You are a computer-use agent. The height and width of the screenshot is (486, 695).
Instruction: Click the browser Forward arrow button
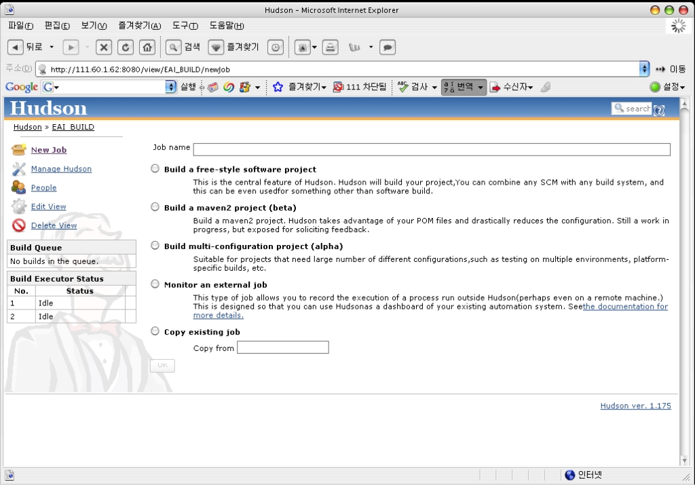(71, 47)
